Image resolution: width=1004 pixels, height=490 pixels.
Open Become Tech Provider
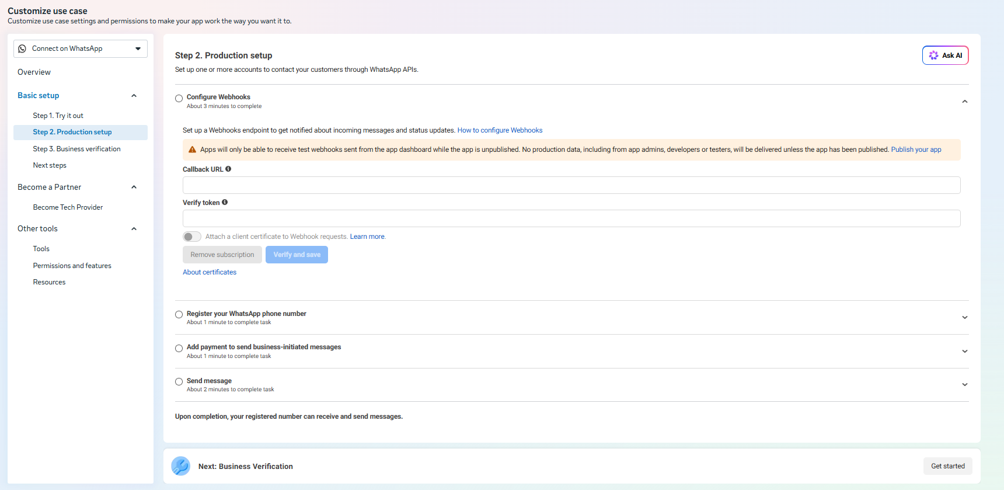68,207
